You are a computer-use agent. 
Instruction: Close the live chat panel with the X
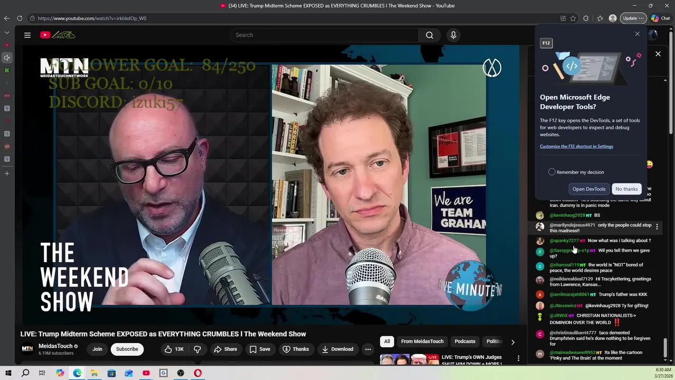point(658,54)
